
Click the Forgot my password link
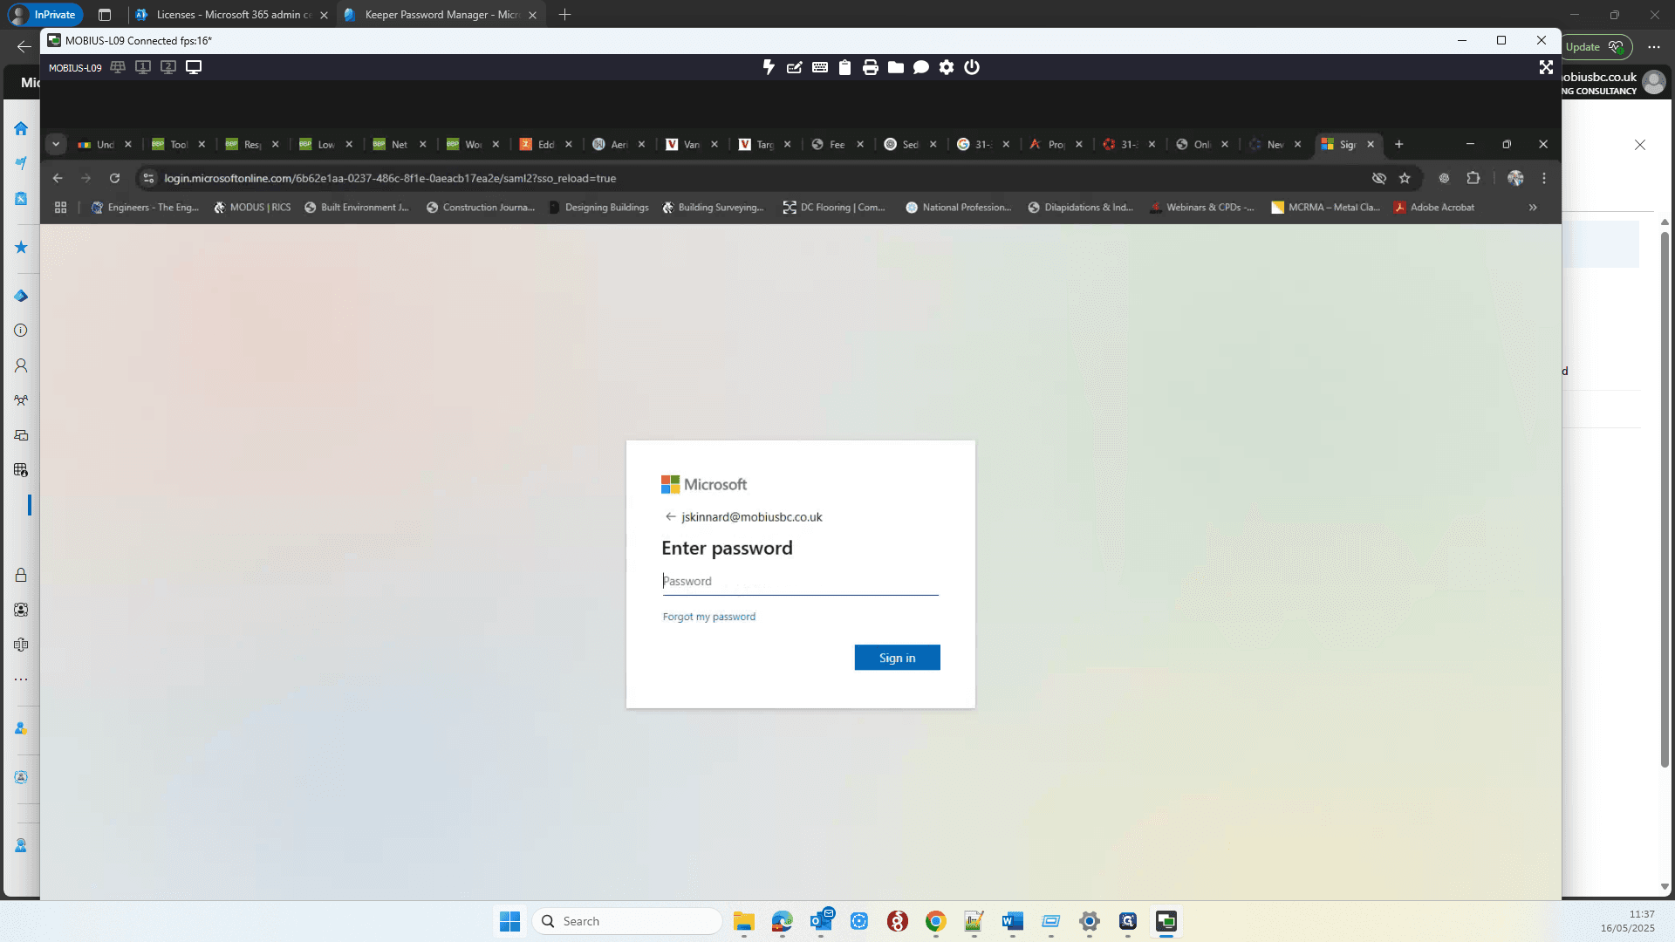(x=709, y=617)
